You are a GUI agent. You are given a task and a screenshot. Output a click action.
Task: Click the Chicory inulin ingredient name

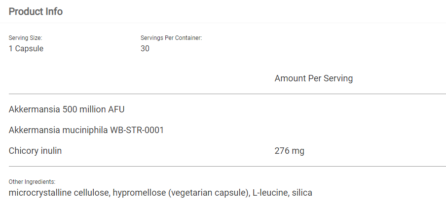[35, 151]
